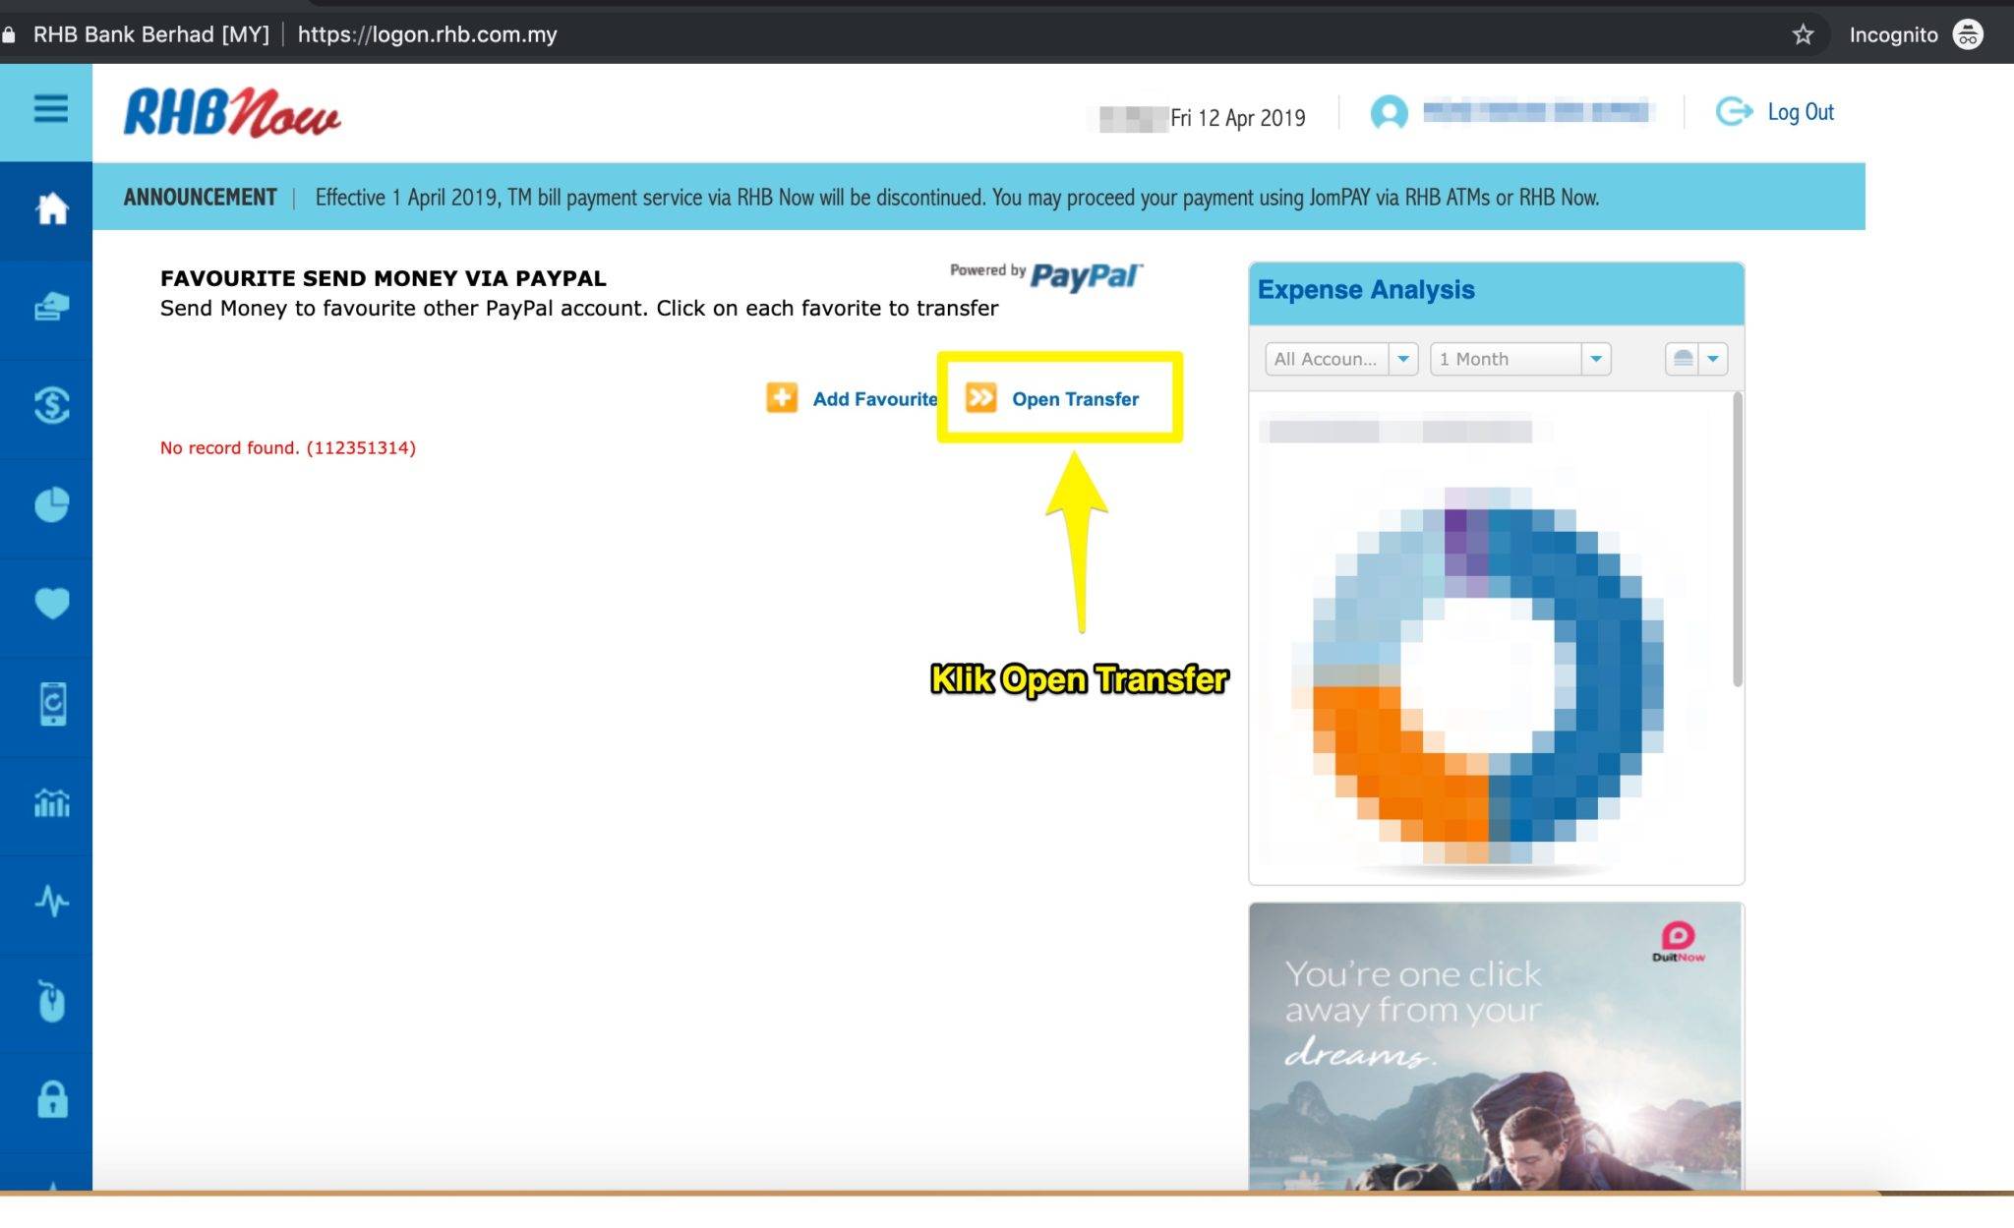Click the 'Fri 12 Apr 2019' date text
This screenshot has width=2014, height=1228.
tap(1237, 118)
